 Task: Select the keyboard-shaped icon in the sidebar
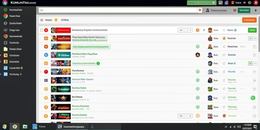(x=6, y=30)
